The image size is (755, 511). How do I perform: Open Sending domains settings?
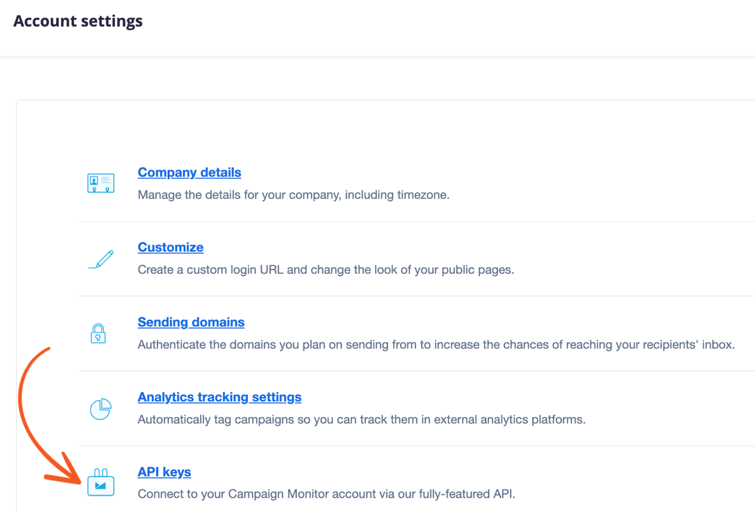coord(191,322)
